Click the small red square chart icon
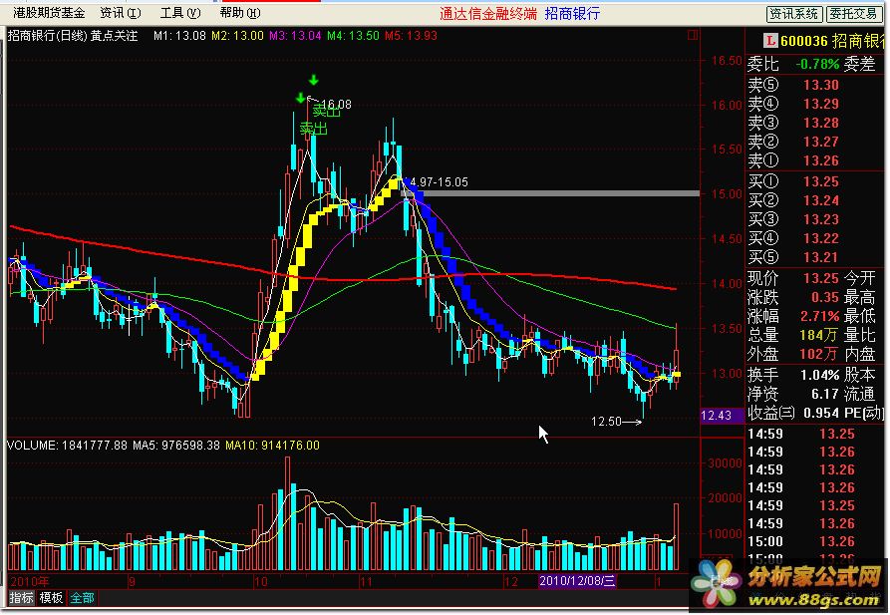The height and width of the screenshot is (615, 890). [x=693, y=35]
